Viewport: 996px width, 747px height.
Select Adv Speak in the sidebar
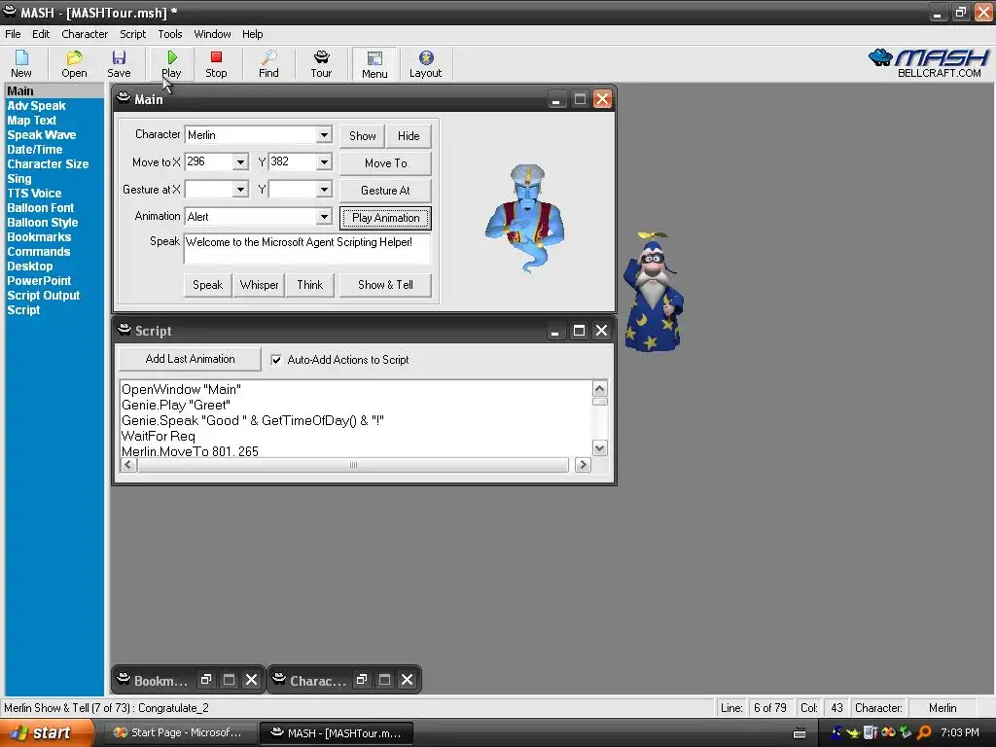click(36, 106)
